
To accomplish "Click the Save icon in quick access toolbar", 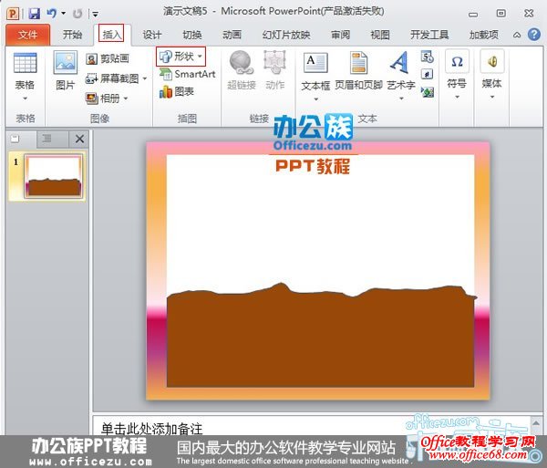I will [x=34, y=13].
